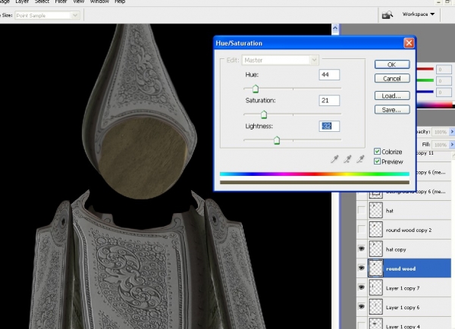Close the Hue/Saturation dialog with X
Image resolution: width=455 pixels, height=329 pixels.
409,43
